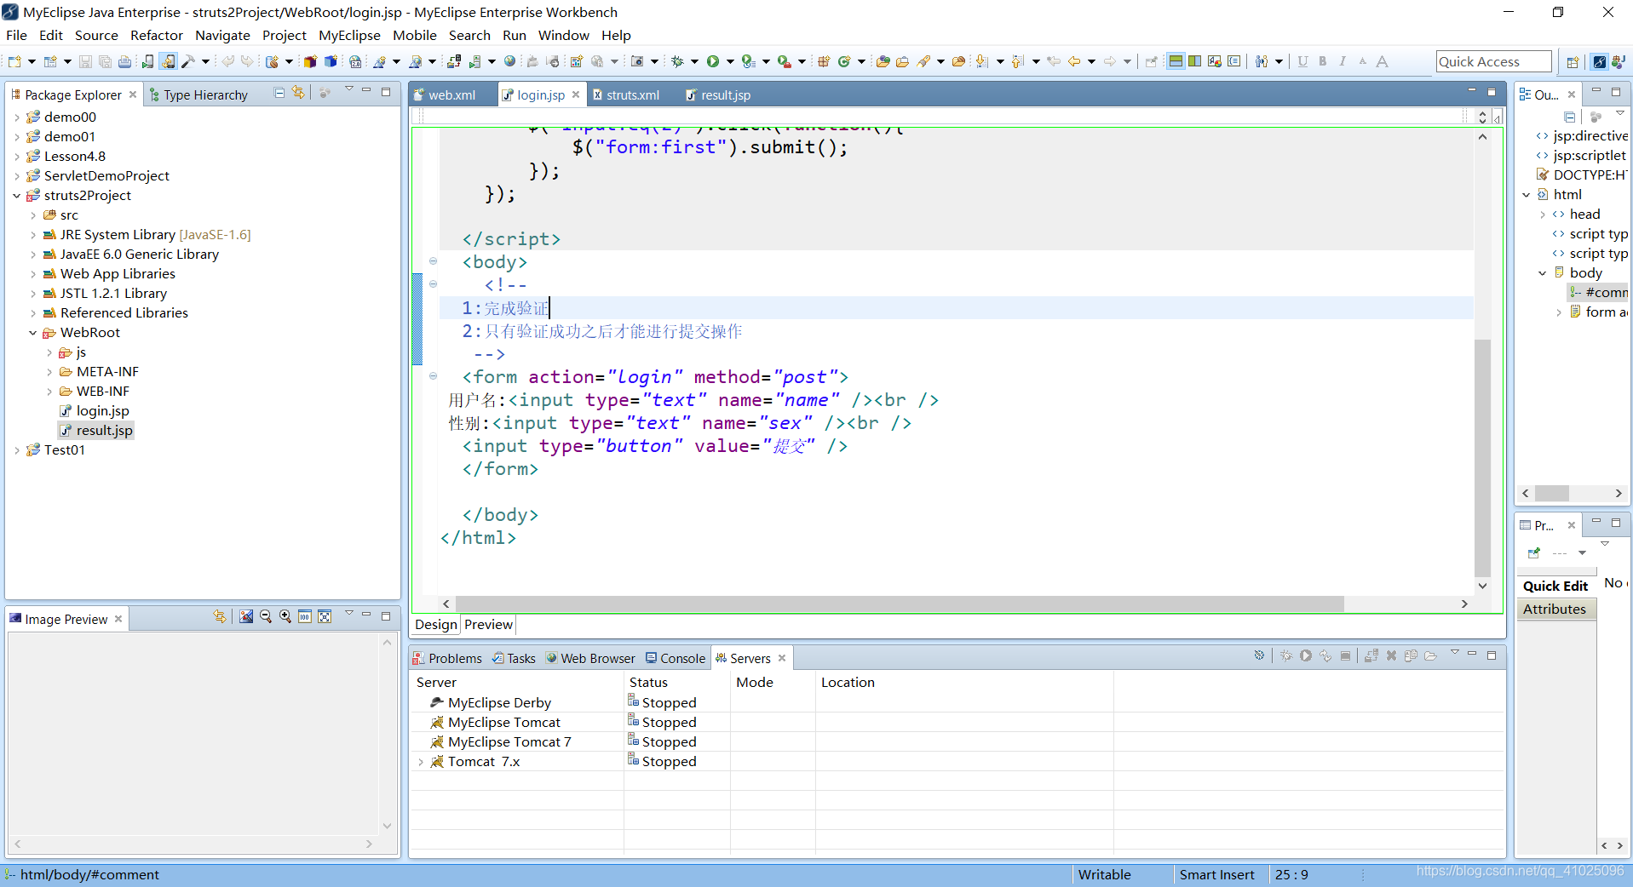1633x887 pixels.
Task: Toggle fold marker next to form tag
Action: (433, 376)
